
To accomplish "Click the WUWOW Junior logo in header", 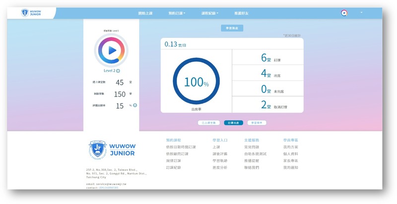I will tap(37, 13).
